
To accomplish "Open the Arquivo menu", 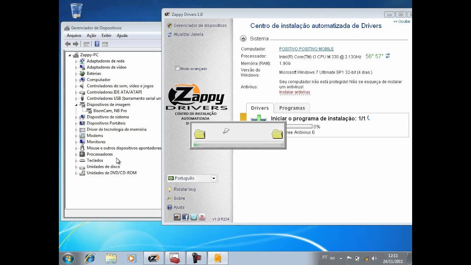I will click(x=74, y=36).
